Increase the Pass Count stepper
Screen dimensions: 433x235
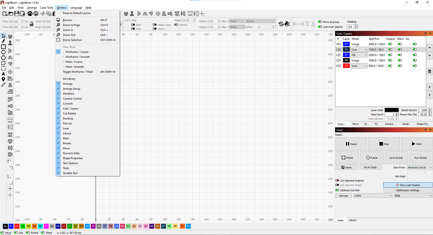pyautogui.click(x=397, y=114)
